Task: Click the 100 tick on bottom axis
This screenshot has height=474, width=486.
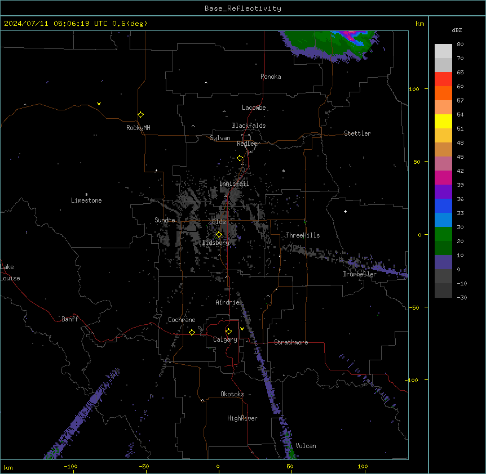Action: tap(363, 466)
